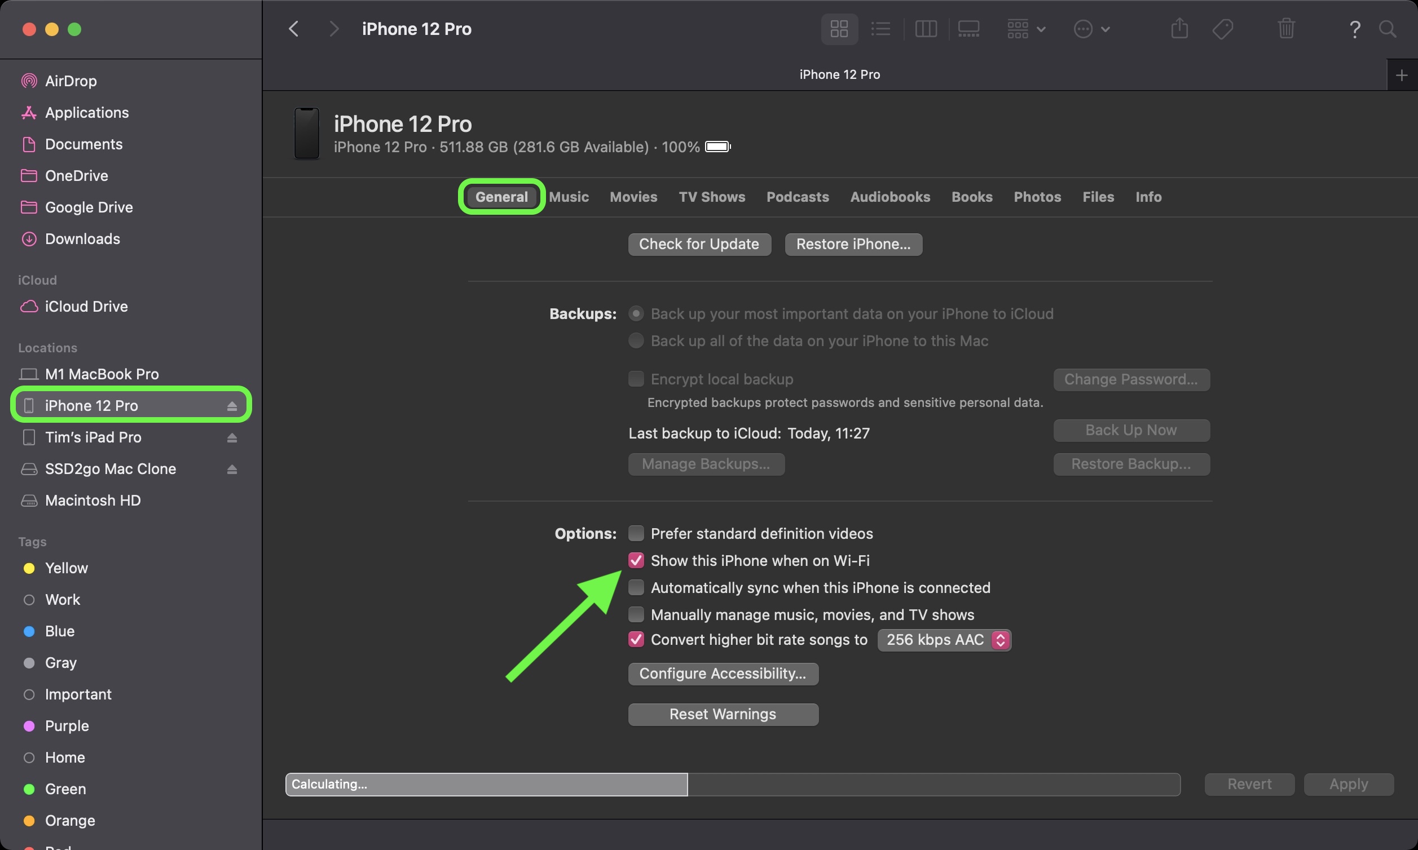
Task: Click the forward navigation arrow
Action: 331,28
